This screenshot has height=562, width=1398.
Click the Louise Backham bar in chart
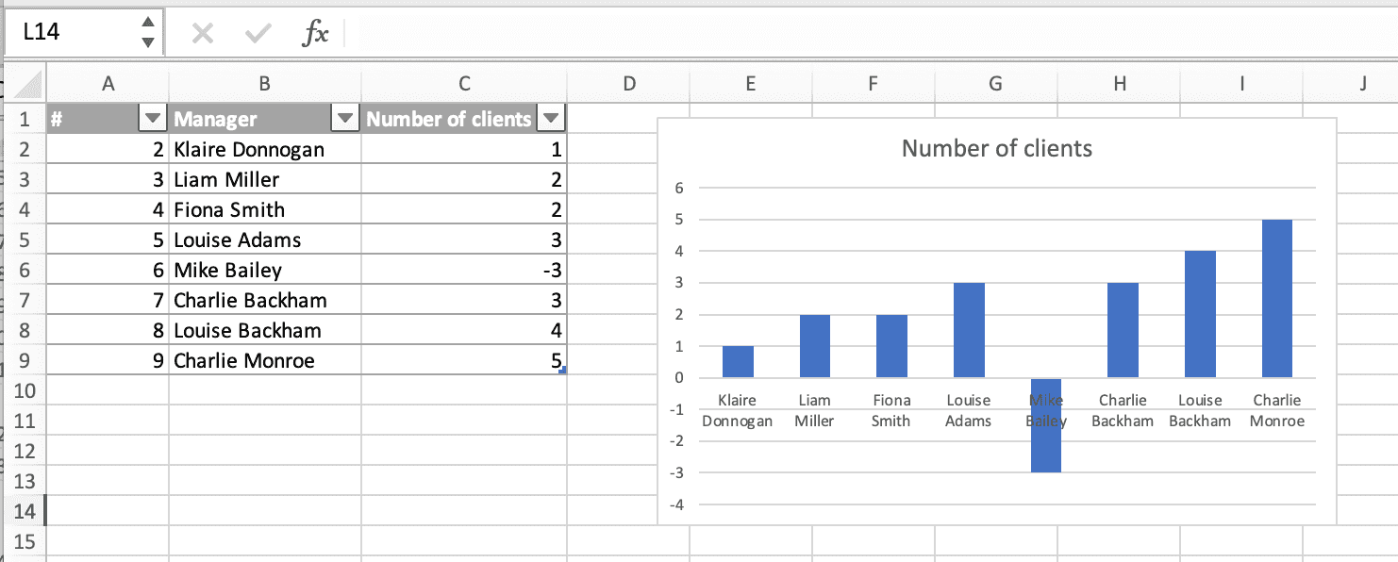click(x=1199, y=314)
